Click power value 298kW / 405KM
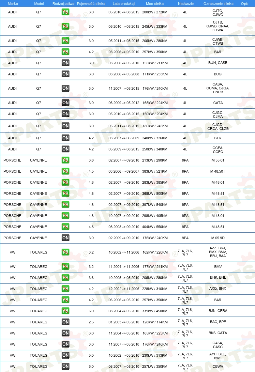 155,216
